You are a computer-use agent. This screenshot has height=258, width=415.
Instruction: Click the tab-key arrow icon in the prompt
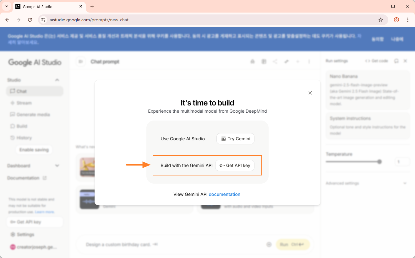click(x=155, y=245)
